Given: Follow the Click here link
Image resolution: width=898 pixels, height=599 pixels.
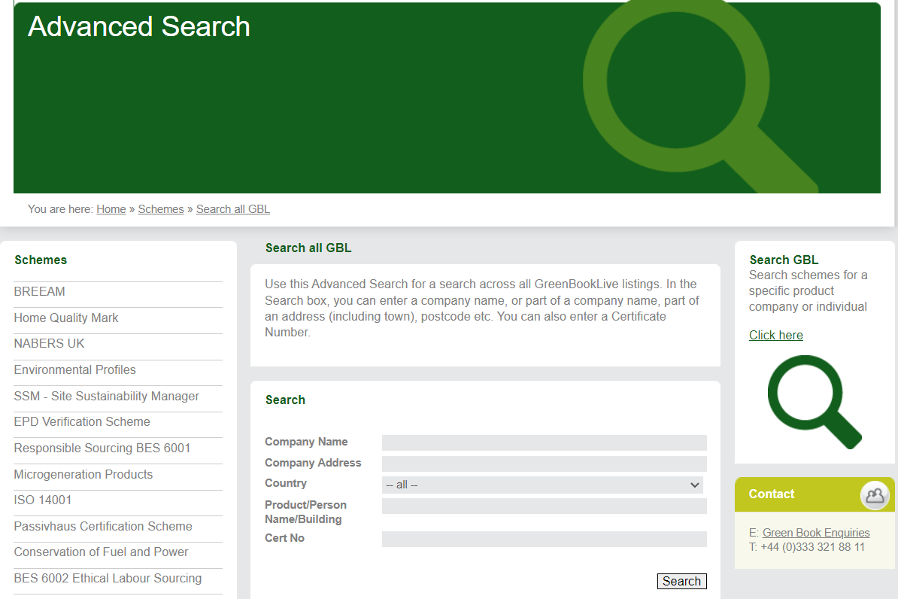Looking at the screenshot, I should coord(776,336).
